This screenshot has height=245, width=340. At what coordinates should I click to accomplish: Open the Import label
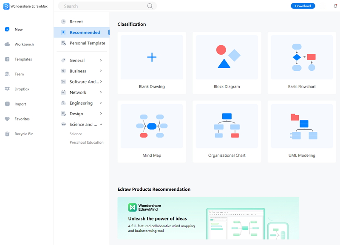20,104
